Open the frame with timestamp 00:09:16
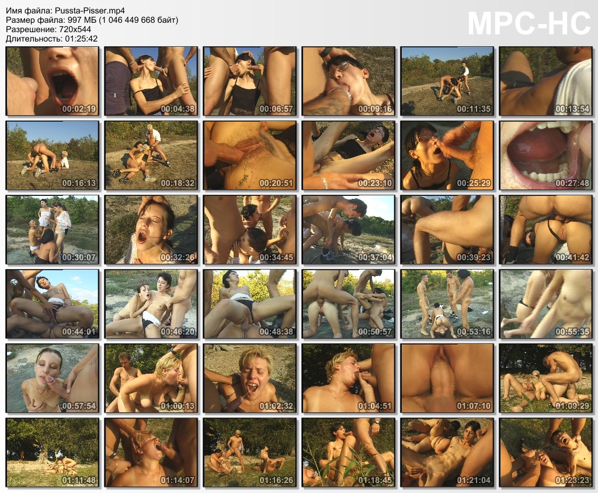 pos(349,81)
